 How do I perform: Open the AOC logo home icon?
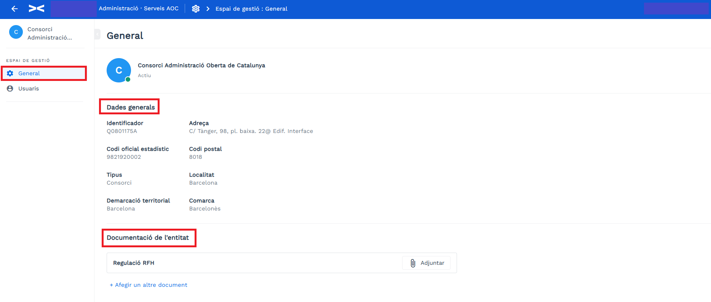click(x=37, y=8)
